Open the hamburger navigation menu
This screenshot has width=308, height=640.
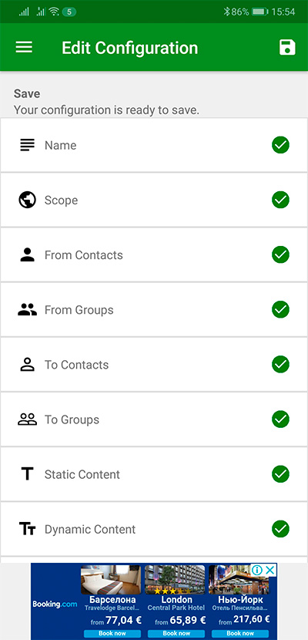(x=24, y=47)
